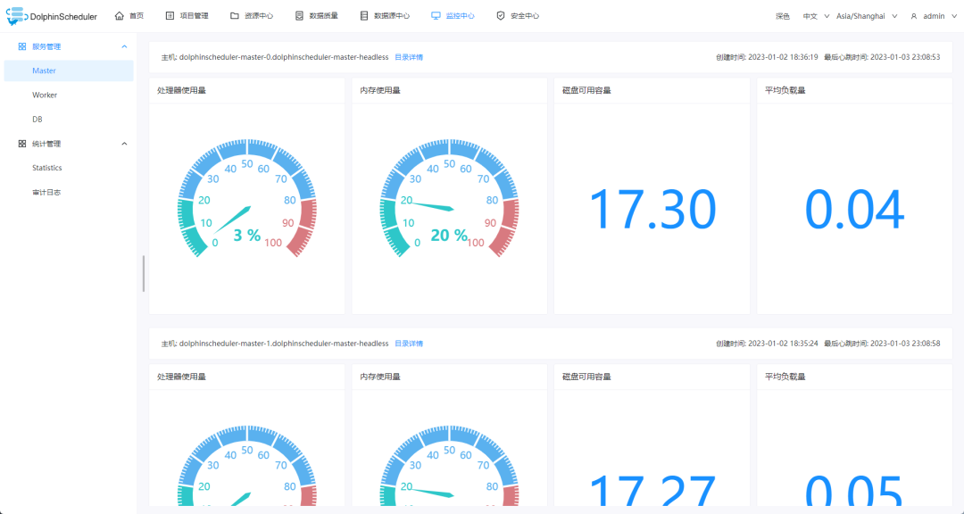964x514 pixels.
Task: Click master-1 hostname text
Action: tap(284, 344)
